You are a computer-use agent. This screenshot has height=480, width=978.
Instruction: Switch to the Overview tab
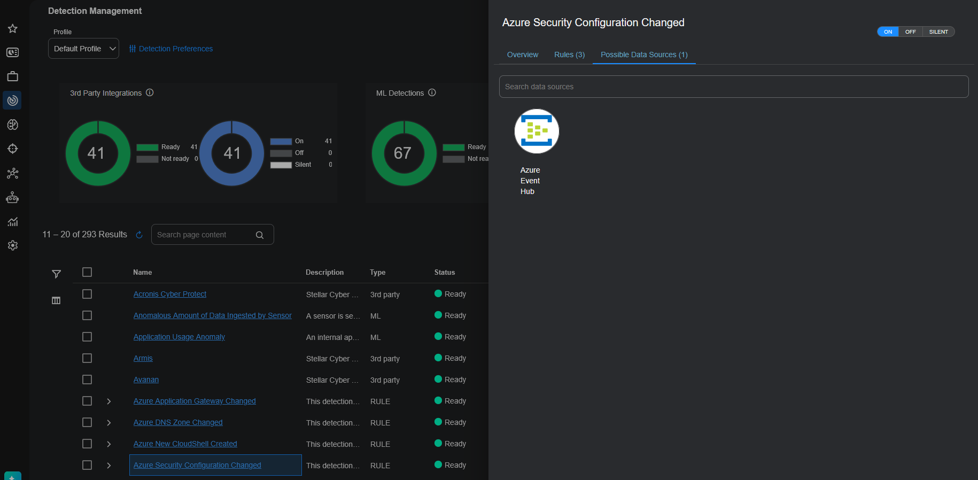coord(522,55)
